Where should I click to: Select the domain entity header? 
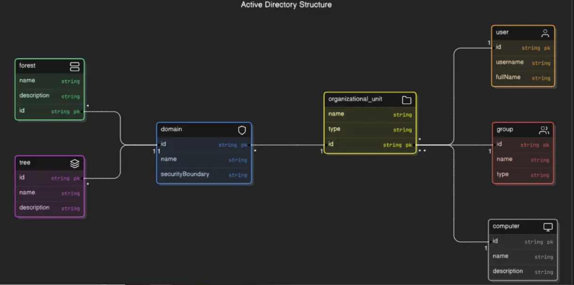click(x=204, y=130)
